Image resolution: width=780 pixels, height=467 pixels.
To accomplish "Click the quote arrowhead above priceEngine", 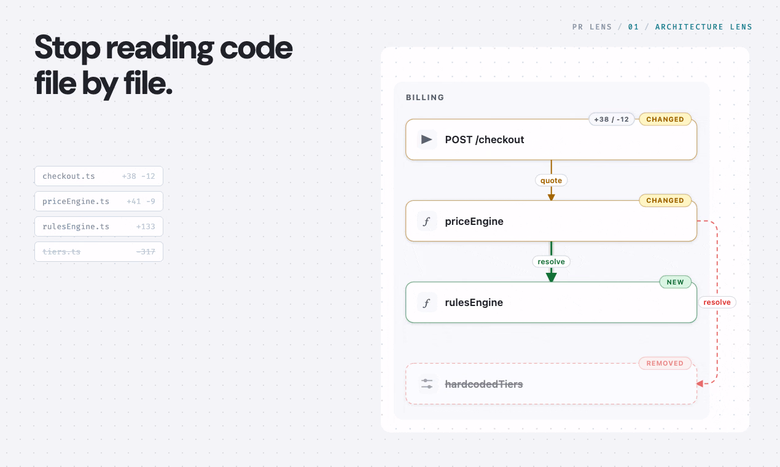I will [x=551, y=197].
